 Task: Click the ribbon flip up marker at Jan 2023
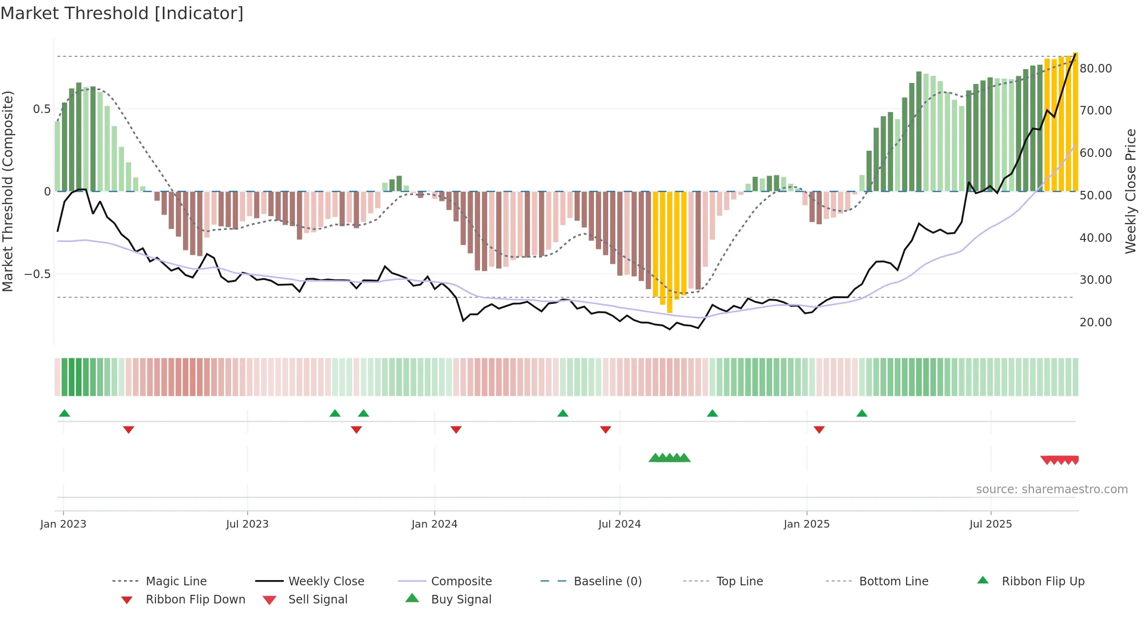[x=64, y=413]
